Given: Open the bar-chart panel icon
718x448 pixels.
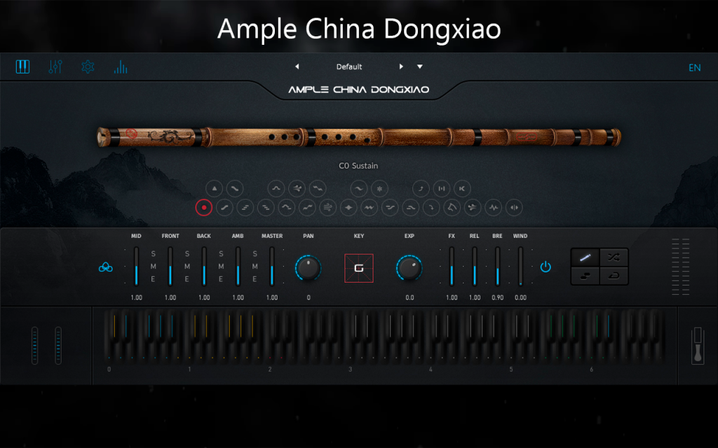Looking at the screenshot, I should [x=121, y=66].
